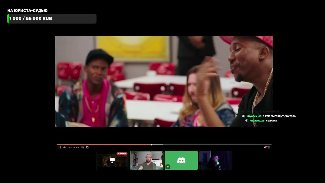Click the muted microphone icon on Discord tile
The width and height of the screenshot is (325, 183).
click(x=168, y=167)
